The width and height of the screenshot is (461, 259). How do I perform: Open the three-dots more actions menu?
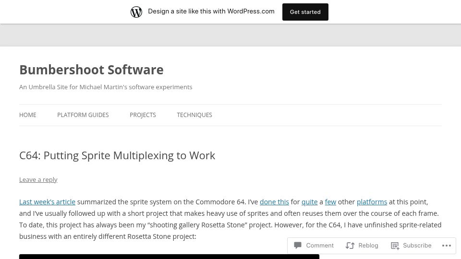click(x=446, y=246)
